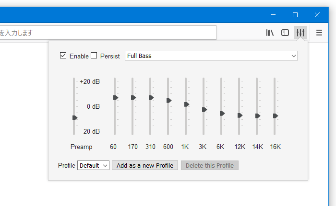336x206 pixels.
Task: Click the Profile label text
Action: click(67, 166)
